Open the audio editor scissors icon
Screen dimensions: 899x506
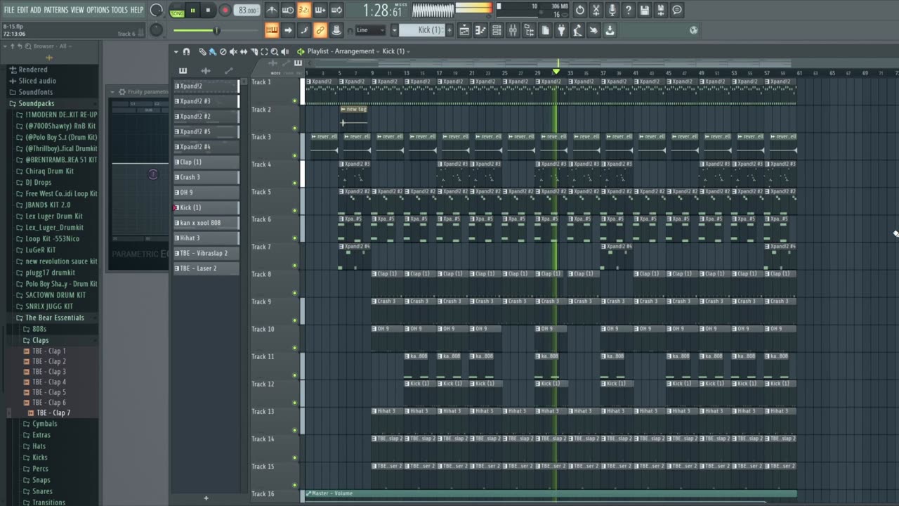[596, 10]
